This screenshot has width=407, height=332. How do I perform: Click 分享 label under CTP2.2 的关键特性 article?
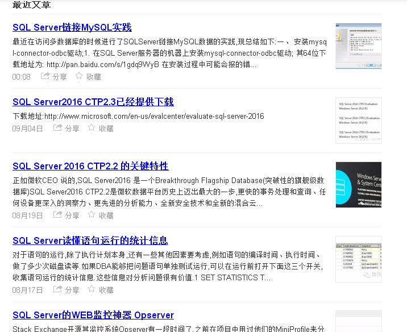[x=72, y=215]
